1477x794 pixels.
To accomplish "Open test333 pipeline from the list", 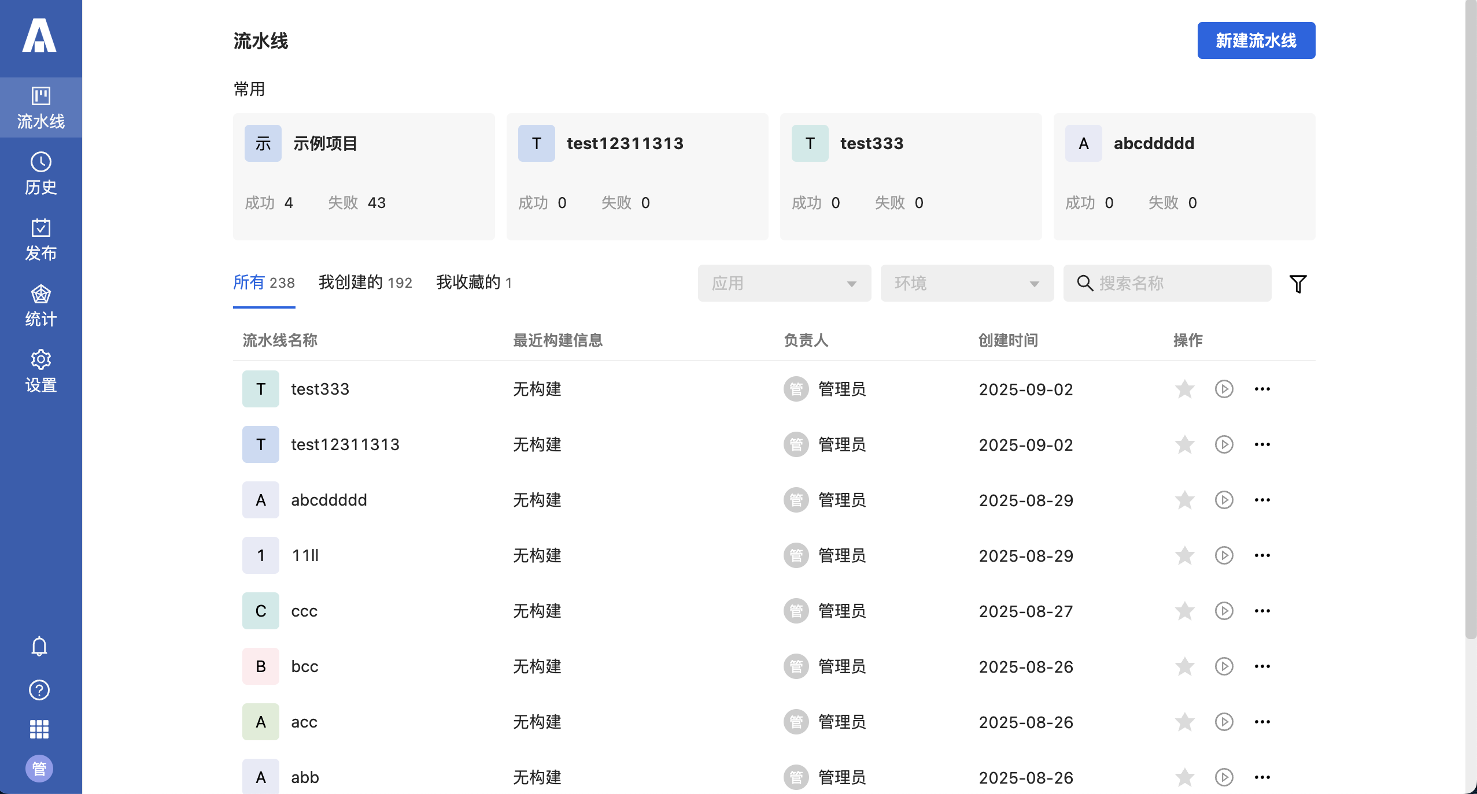I will click(320, 389).
